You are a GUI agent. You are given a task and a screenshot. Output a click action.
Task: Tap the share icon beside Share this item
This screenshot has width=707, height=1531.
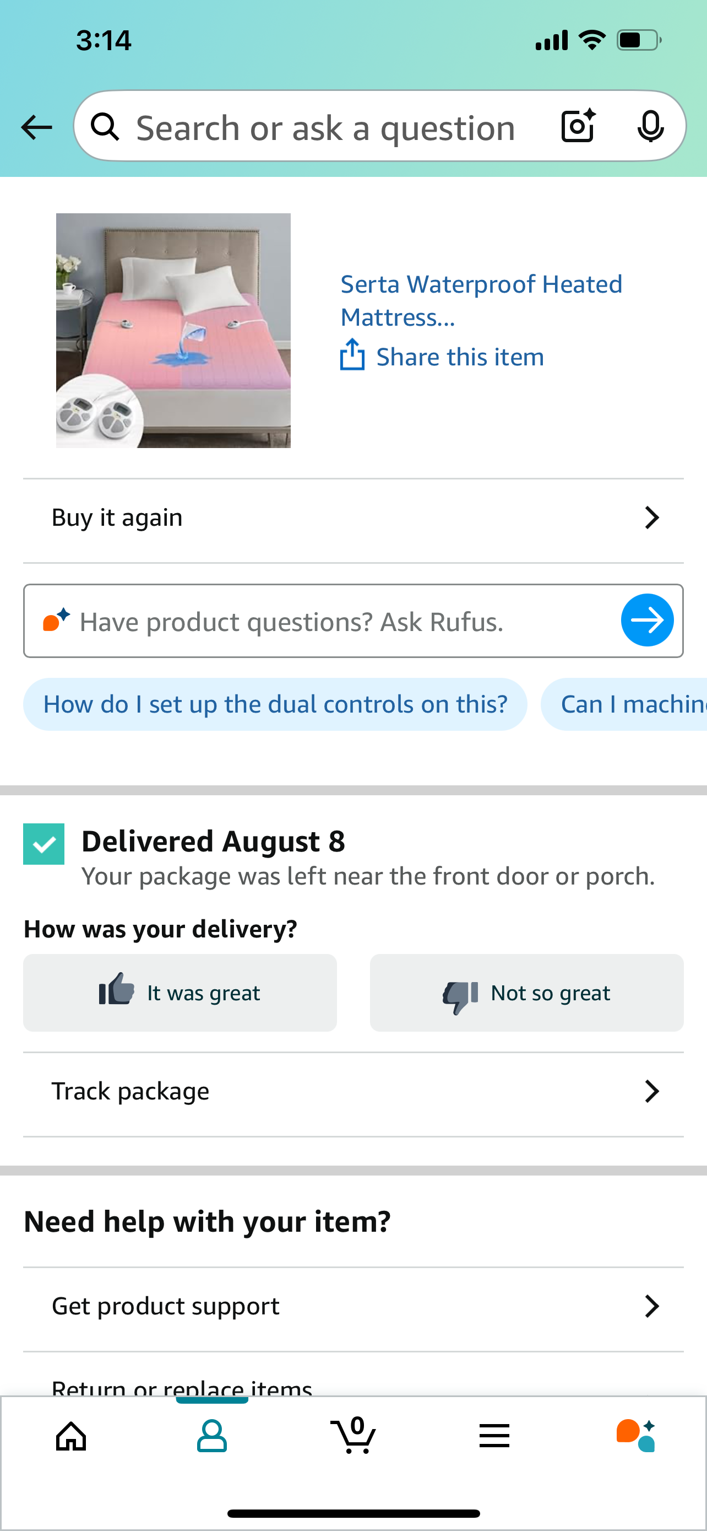(352, 355)
